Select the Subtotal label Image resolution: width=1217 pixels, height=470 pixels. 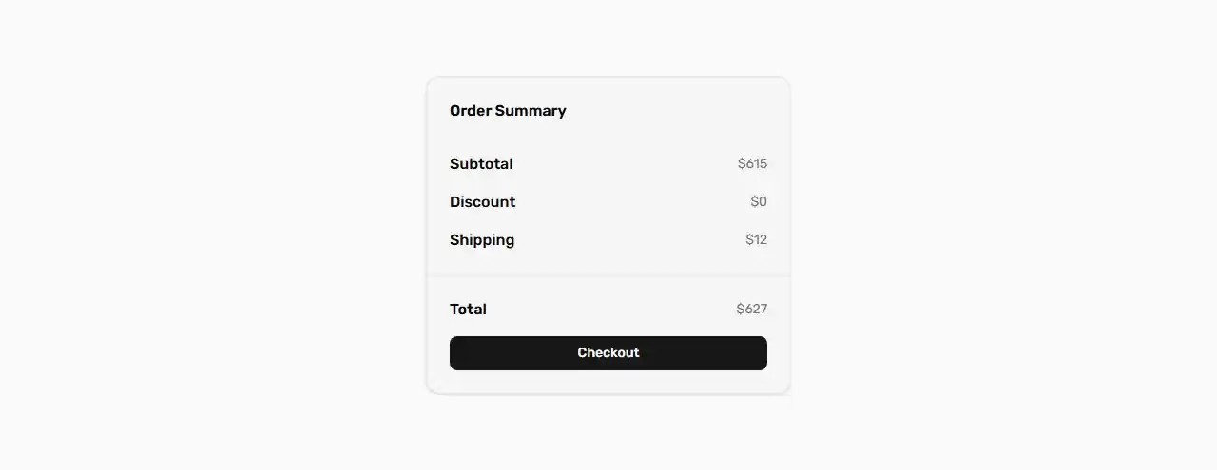click(x=481, y=164)
